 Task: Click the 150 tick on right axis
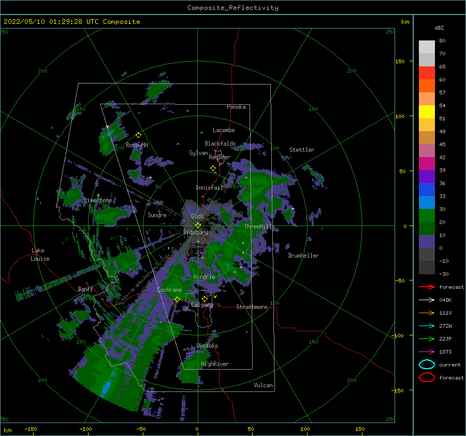400,61
